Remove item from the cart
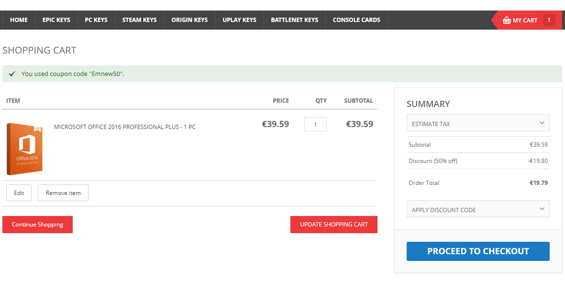 click(63, 193)
